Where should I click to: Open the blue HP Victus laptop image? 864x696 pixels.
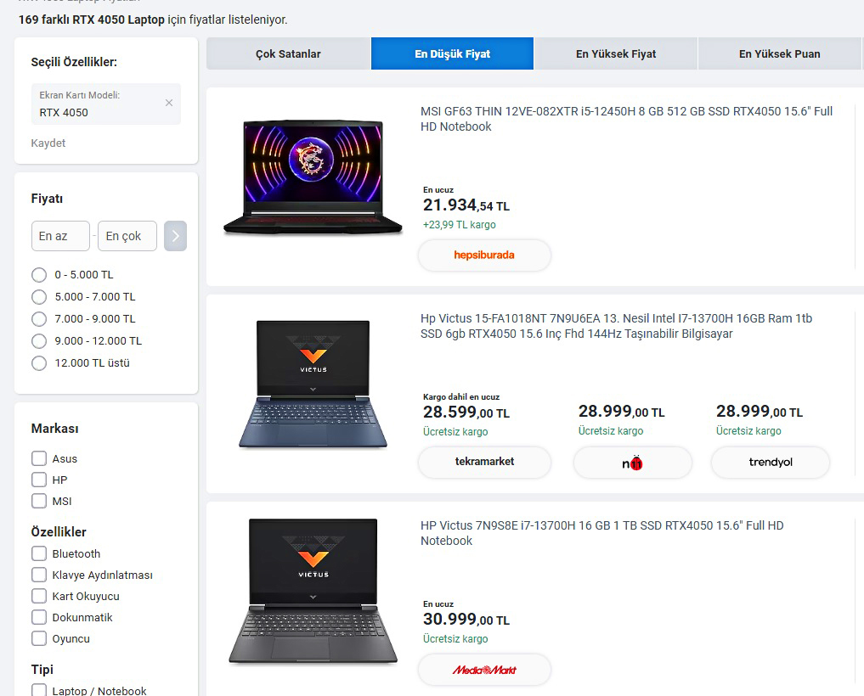pos(312,384)
